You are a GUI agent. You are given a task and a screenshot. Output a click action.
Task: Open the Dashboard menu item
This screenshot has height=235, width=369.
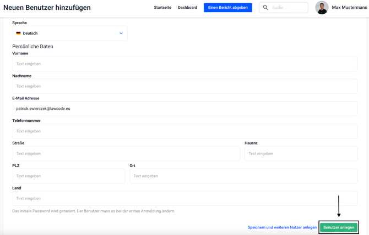(x=187, y=8)
